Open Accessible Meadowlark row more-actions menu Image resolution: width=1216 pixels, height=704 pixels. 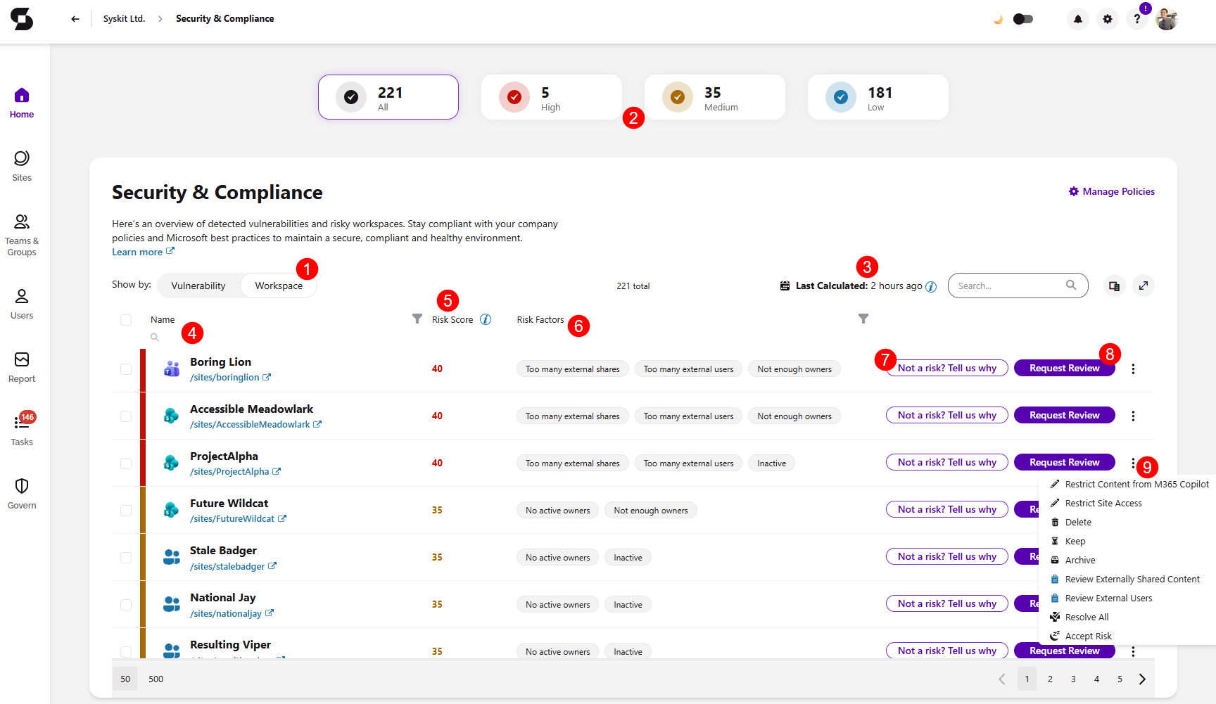1133,416
